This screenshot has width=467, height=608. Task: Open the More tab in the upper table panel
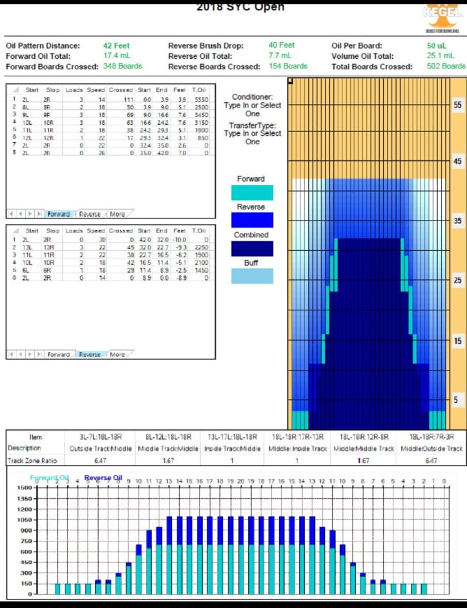[118, 214]
